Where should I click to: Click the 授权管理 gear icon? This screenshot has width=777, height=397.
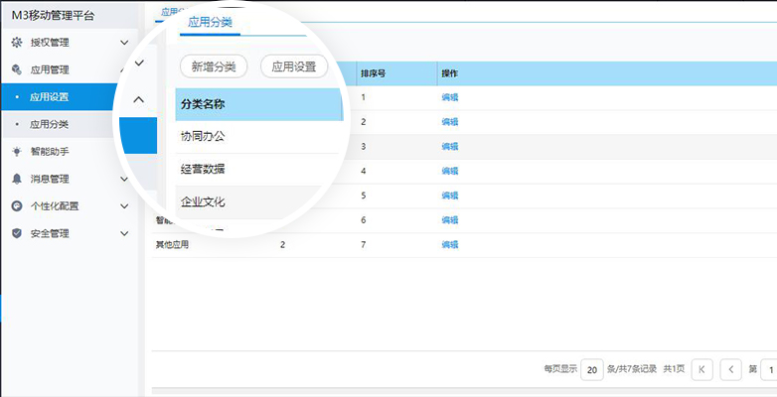tap(17, 43)
